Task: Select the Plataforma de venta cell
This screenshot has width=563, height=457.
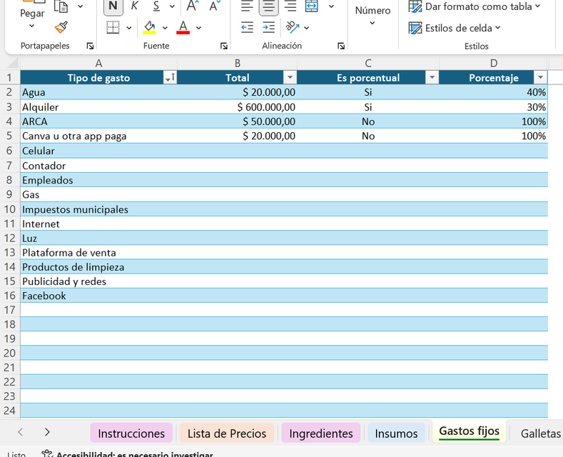Action: click(x=98, y=253)
